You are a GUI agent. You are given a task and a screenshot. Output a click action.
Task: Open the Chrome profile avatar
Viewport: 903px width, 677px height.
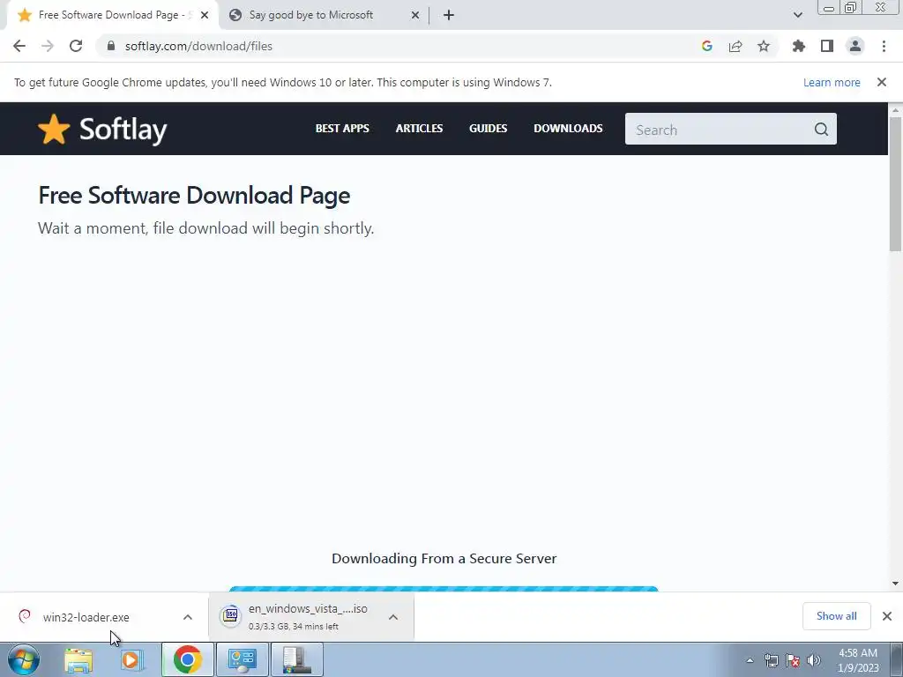tap(855, 46)
